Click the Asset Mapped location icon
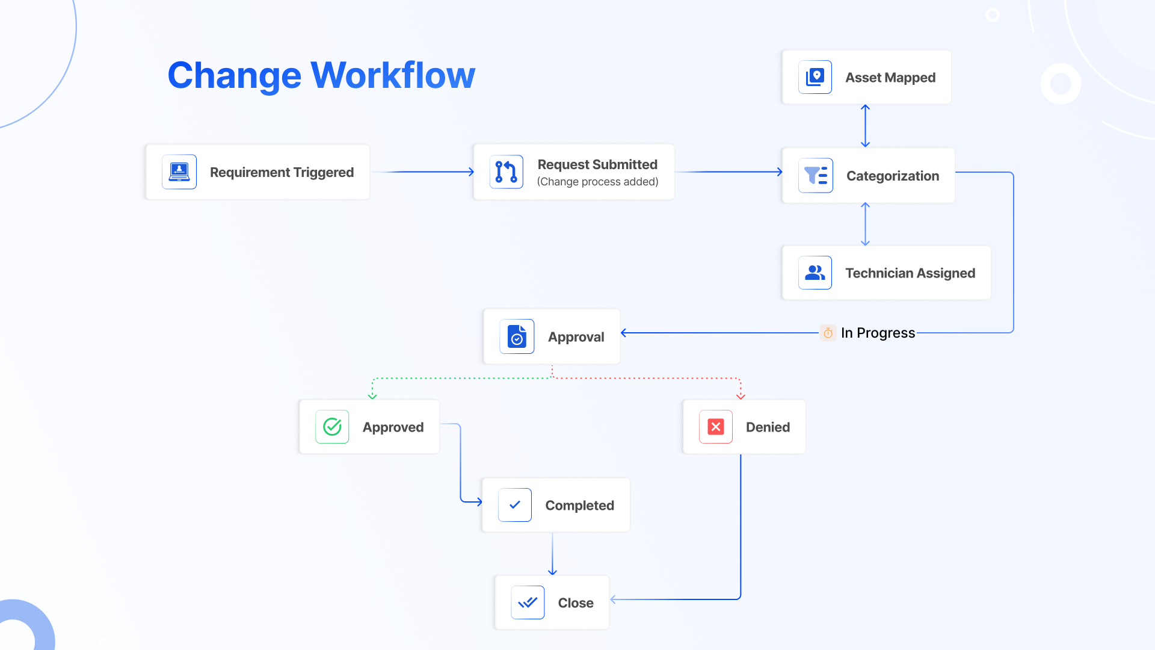The image size is (1155, 650). click(x=815, y=77)
